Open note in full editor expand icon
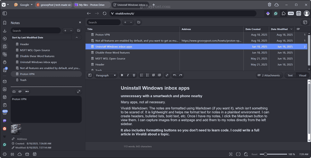311x158 pixels. (x=78, y=92)
